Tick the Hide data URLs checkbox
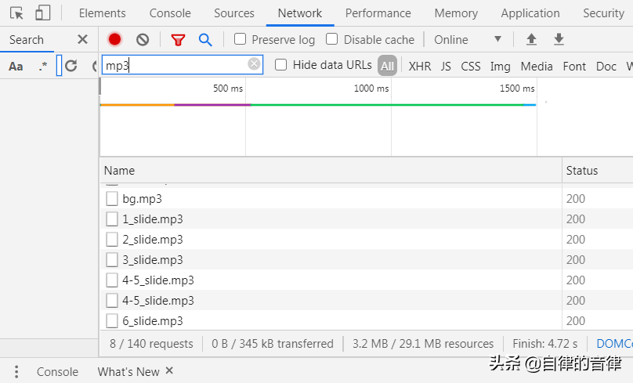This screenshot has width=633, height=383. (x=281, y=66)
